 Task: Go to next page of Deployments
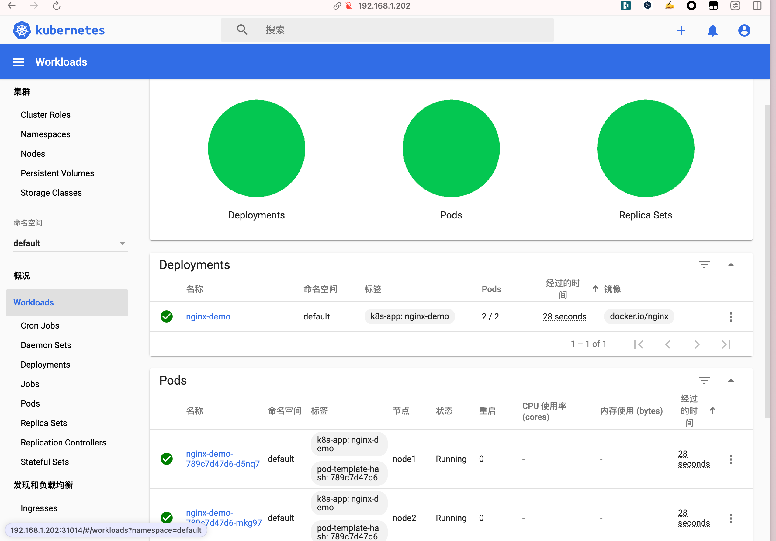pos(697,344)
